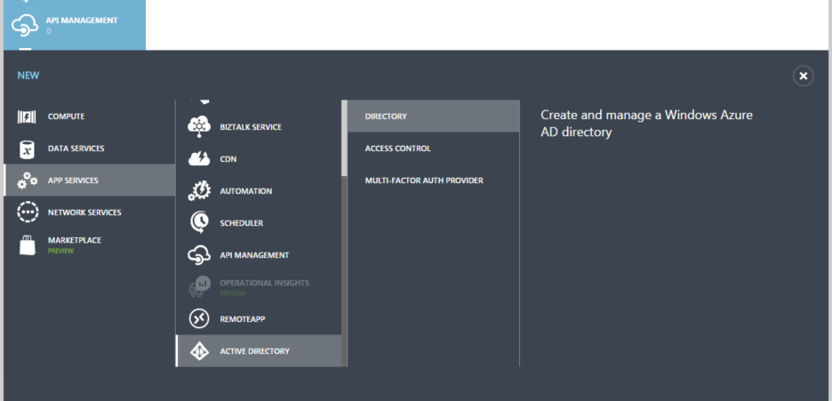Click the API Management cloud icon in list
832x401 pixels.
pos(199,255)
